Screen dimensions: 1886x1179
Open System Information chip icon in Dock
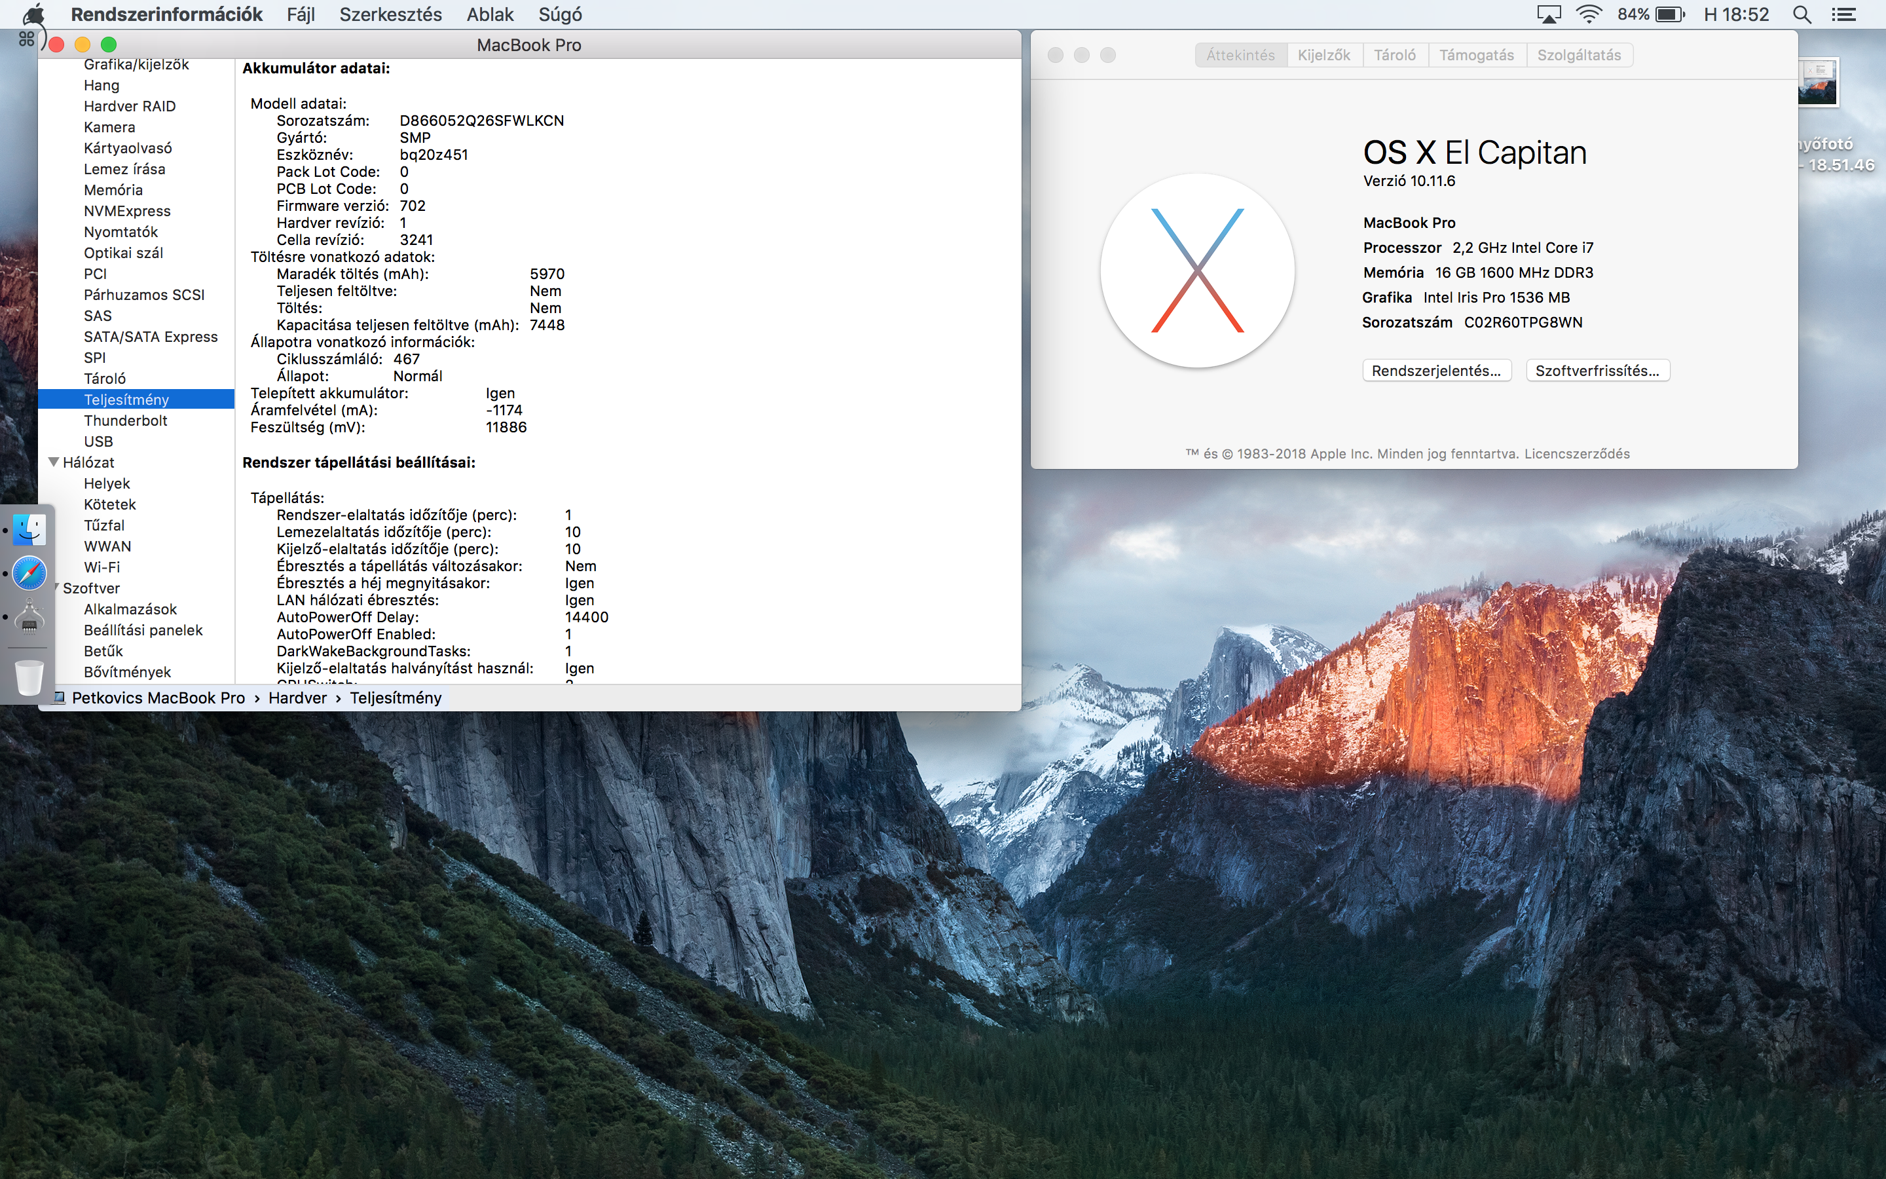tap(29, 617)
